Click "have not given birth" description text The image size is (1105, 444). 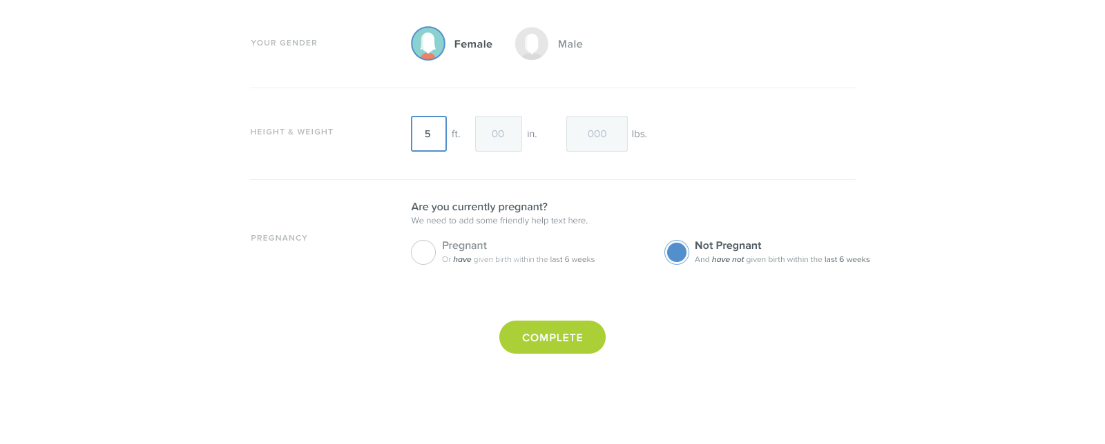(782, 260)
